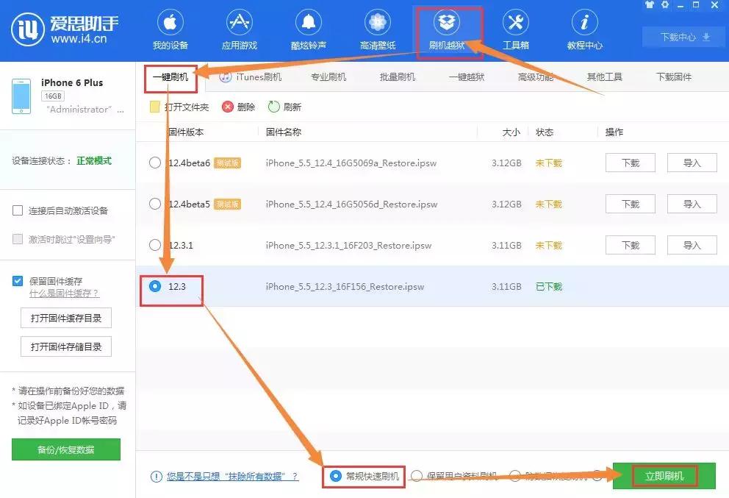729x498 pixels.
Task: Open the 我的设备 (My Device) section
Action: [x=170, y=29]
